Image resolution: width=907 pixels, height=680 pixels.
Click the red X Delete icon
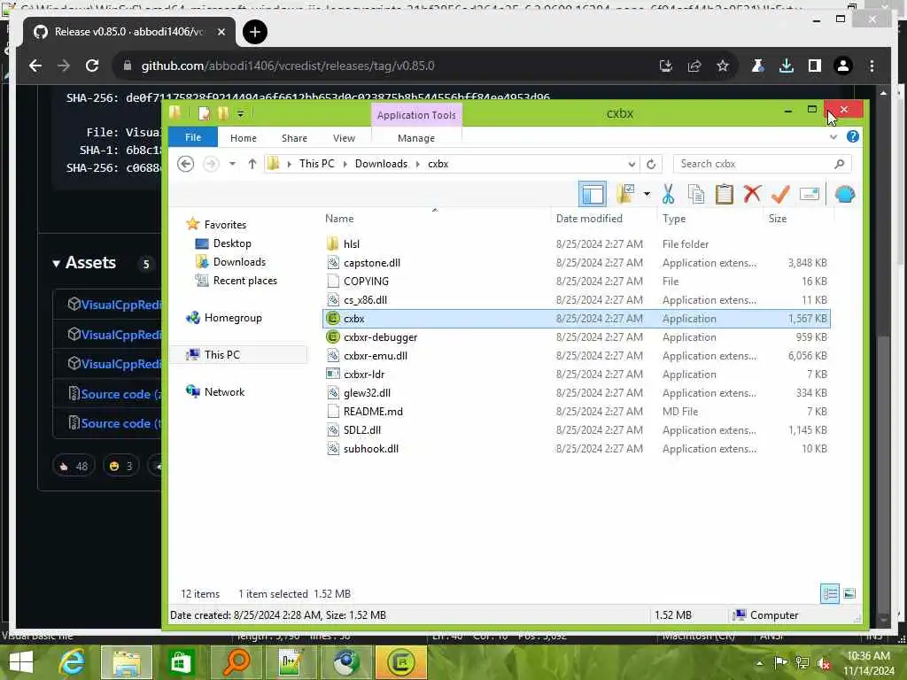point(752,194)
